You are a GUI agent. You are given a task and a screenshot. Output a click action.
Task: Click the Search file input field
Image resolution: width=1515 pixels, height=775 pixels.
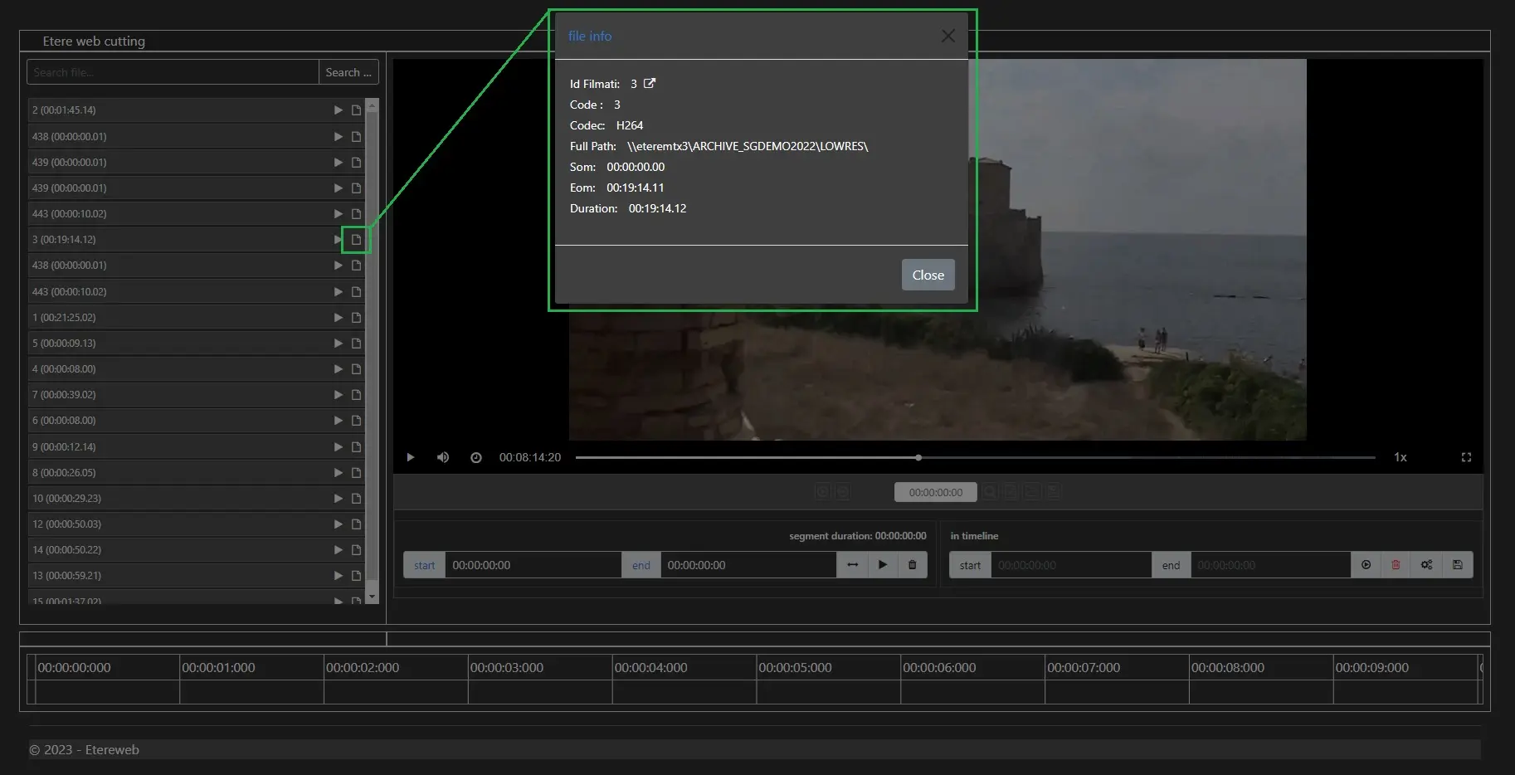(173, 72)
